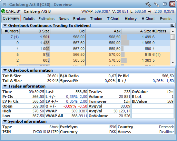Click the Time value 09:39:25
The image size is (177, 141).
pos(36,92)
